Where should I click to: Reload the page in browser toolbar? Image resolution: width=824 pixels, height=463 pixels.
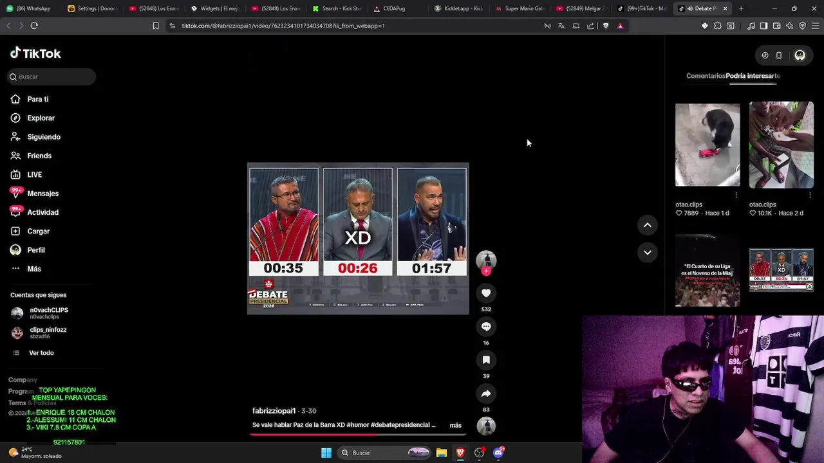(34, 26)
